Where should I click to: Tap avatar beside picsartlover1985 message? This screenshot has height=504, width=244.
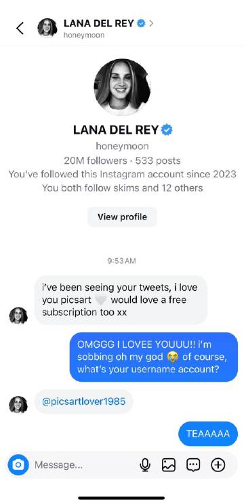[x=18, y=404]
